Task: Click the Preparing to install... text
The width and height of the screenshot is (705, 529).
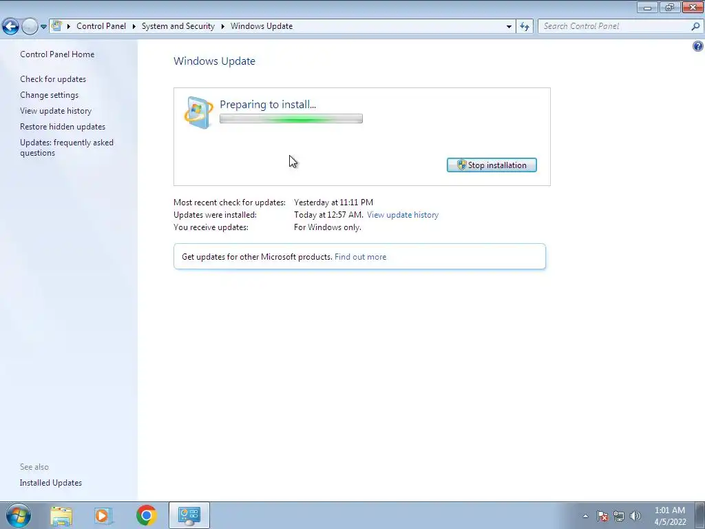Action: [x=268, y=105]
